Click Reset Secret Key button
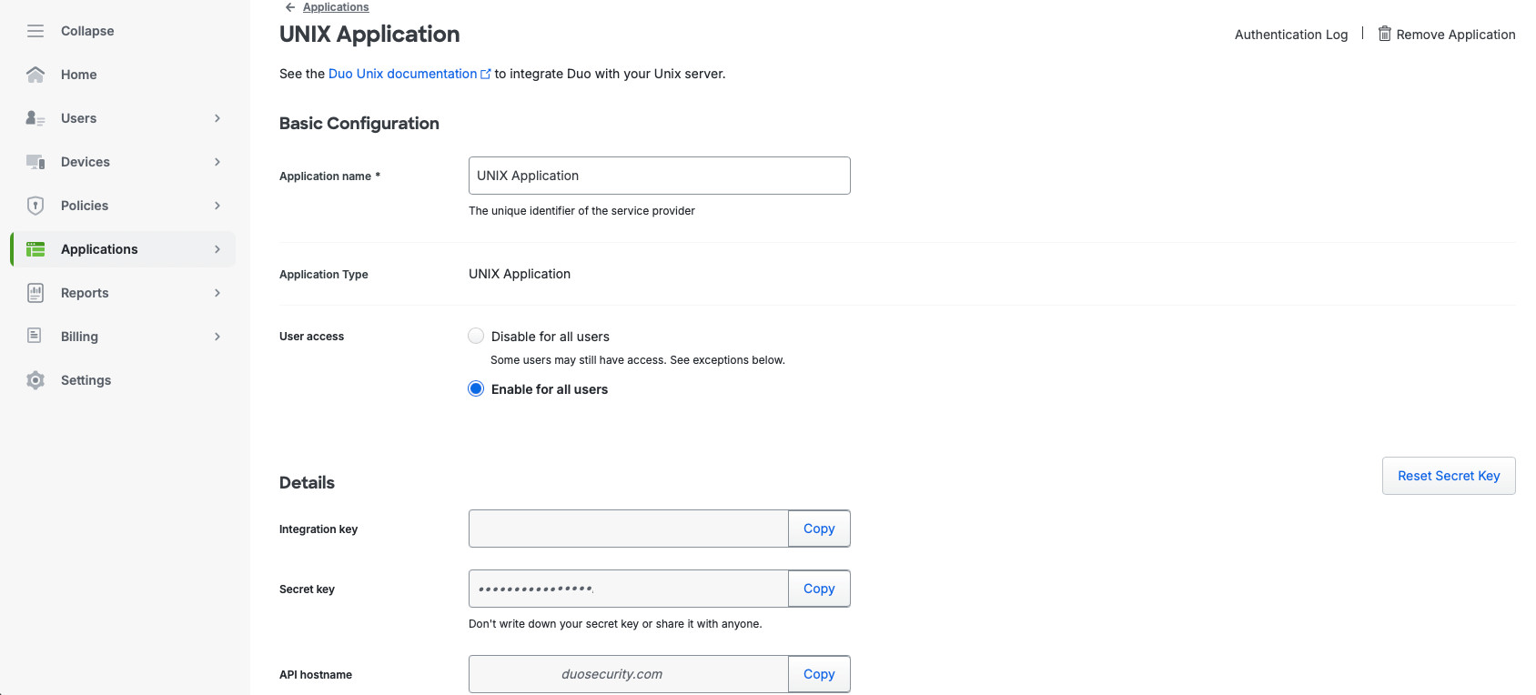 (x=1449, y=475)
